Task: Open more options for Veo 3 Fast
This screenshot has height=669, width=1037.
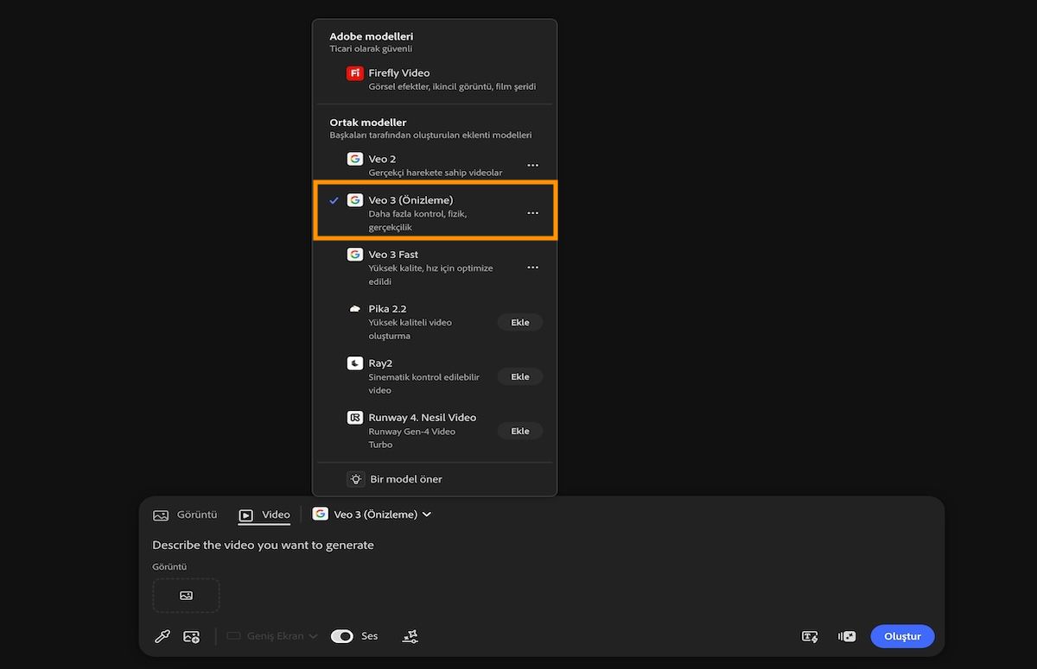Action: click(532, 268)
